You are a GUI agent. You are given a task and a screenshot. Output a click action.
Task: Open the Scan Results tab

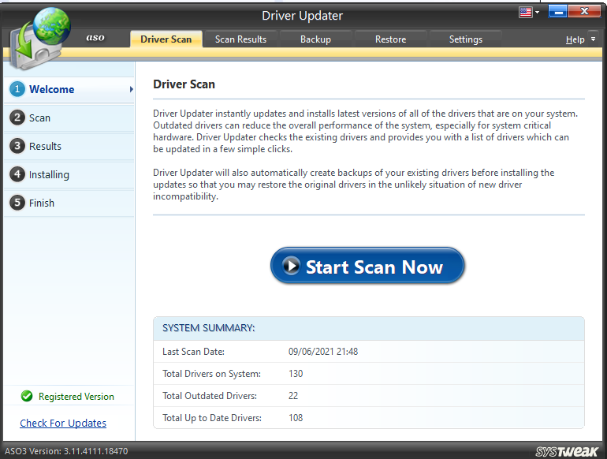click(240, 39)
